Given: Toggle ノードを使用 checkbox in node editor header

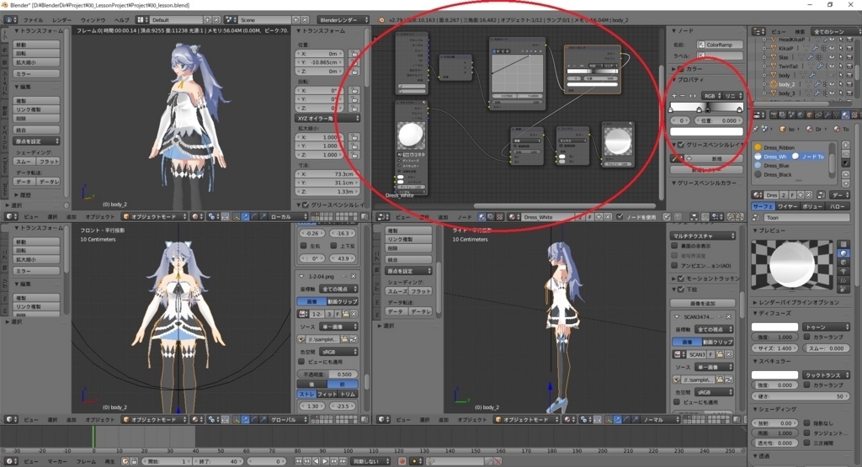Looking at the screenshot, I should (x=620, y=217).
